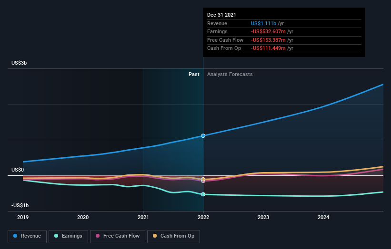Click the 2020 x-axis label
The height and width of the screenshot is (249, 391).
[83, 217]
